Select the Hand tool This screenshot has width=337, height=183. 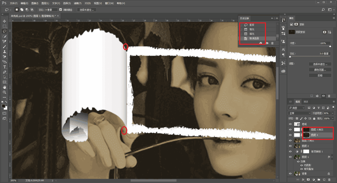point(4,87)
